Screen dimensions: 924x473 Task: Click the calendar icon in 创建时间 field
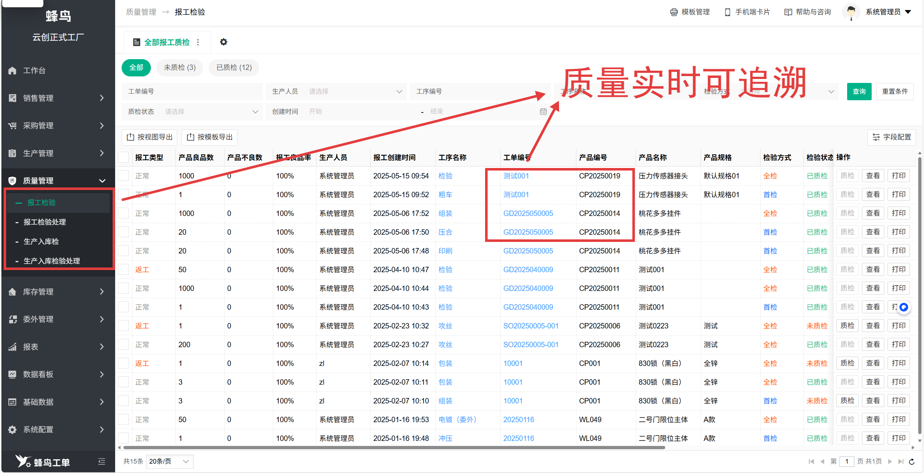(543, 111)
